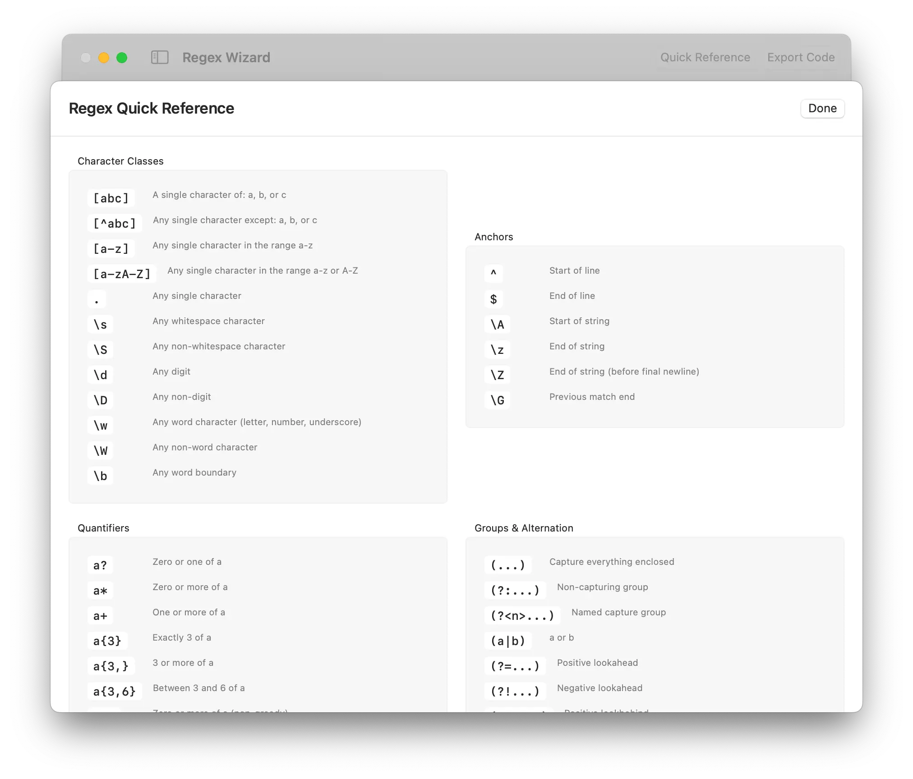Choose the a{3,6} range quantifier
Image resolution: width=913 pixels, height=779 pixels.
115,692
